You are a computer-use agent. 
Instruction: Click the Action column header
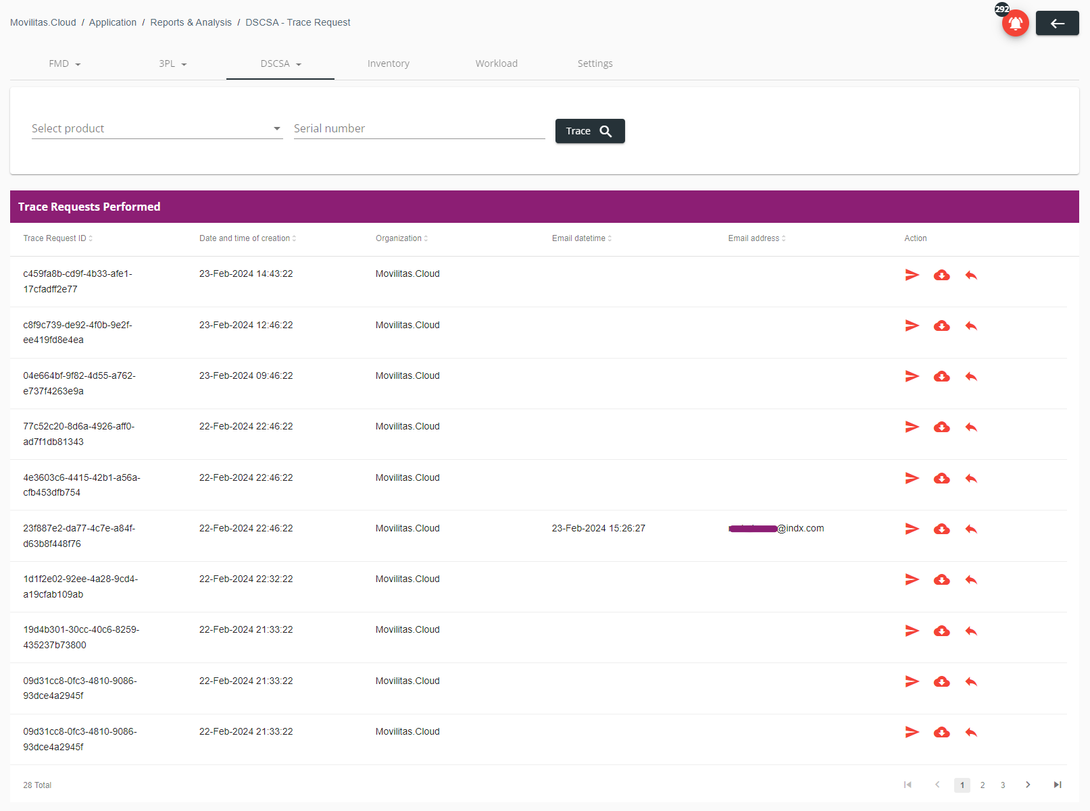pos(916,238)
